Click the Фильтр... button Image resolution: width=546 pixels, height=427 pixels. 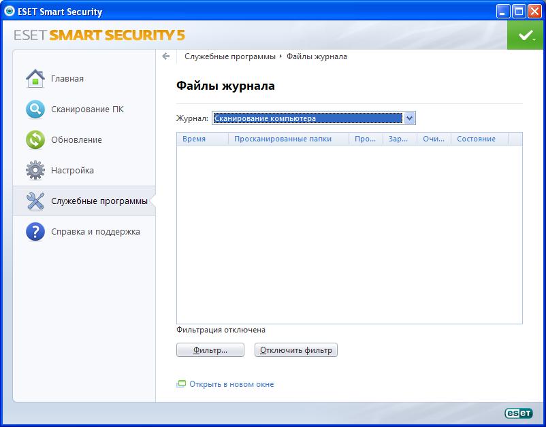coord(210,350)
